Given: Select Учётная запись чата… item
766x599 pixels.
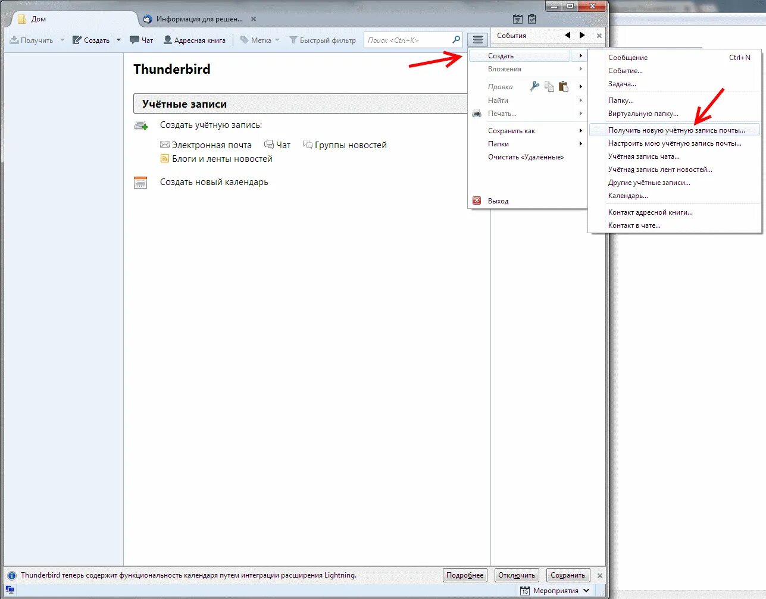Looking at the screenshot, I should pos(674,156).
